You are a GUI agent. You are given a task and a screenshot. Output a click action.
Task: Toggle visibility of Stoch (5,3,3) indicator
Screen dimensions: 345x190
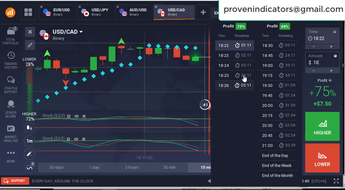(x=76, y=139)
